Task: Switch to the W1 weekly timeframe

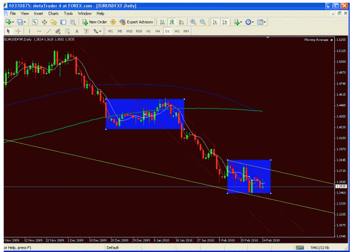Action: pos(177,31)
